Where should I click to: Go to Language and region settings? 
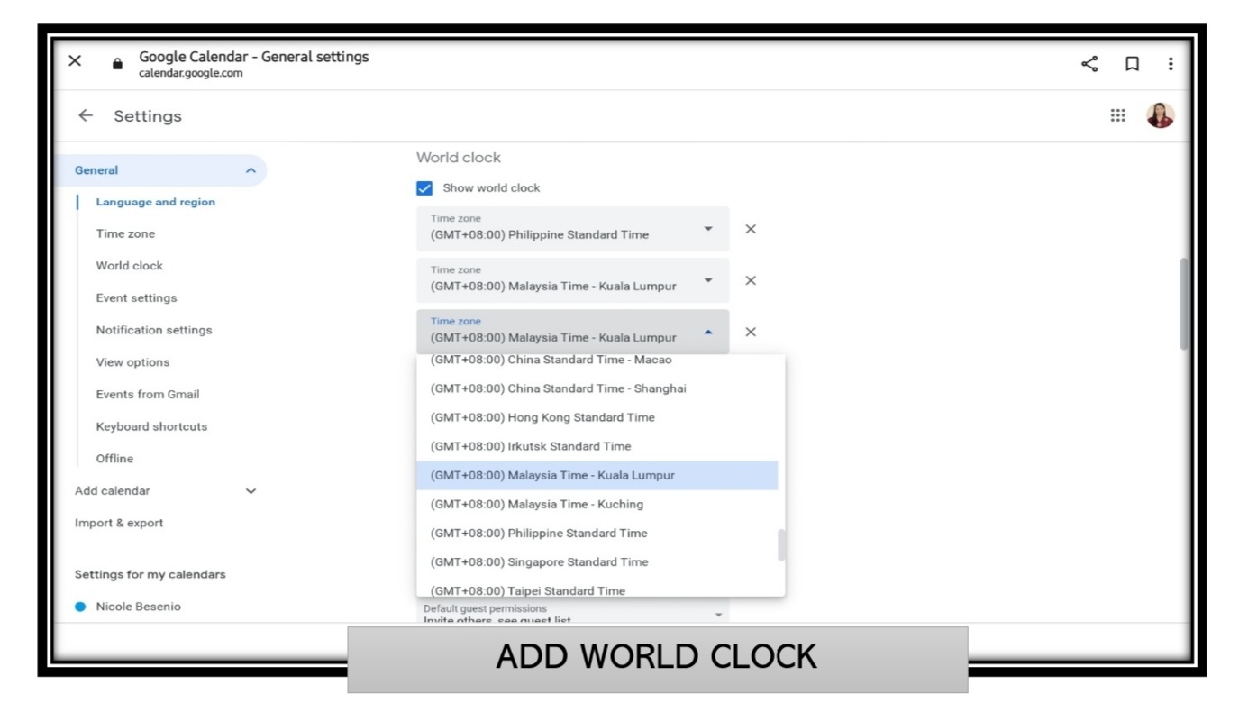coord(156,202)
